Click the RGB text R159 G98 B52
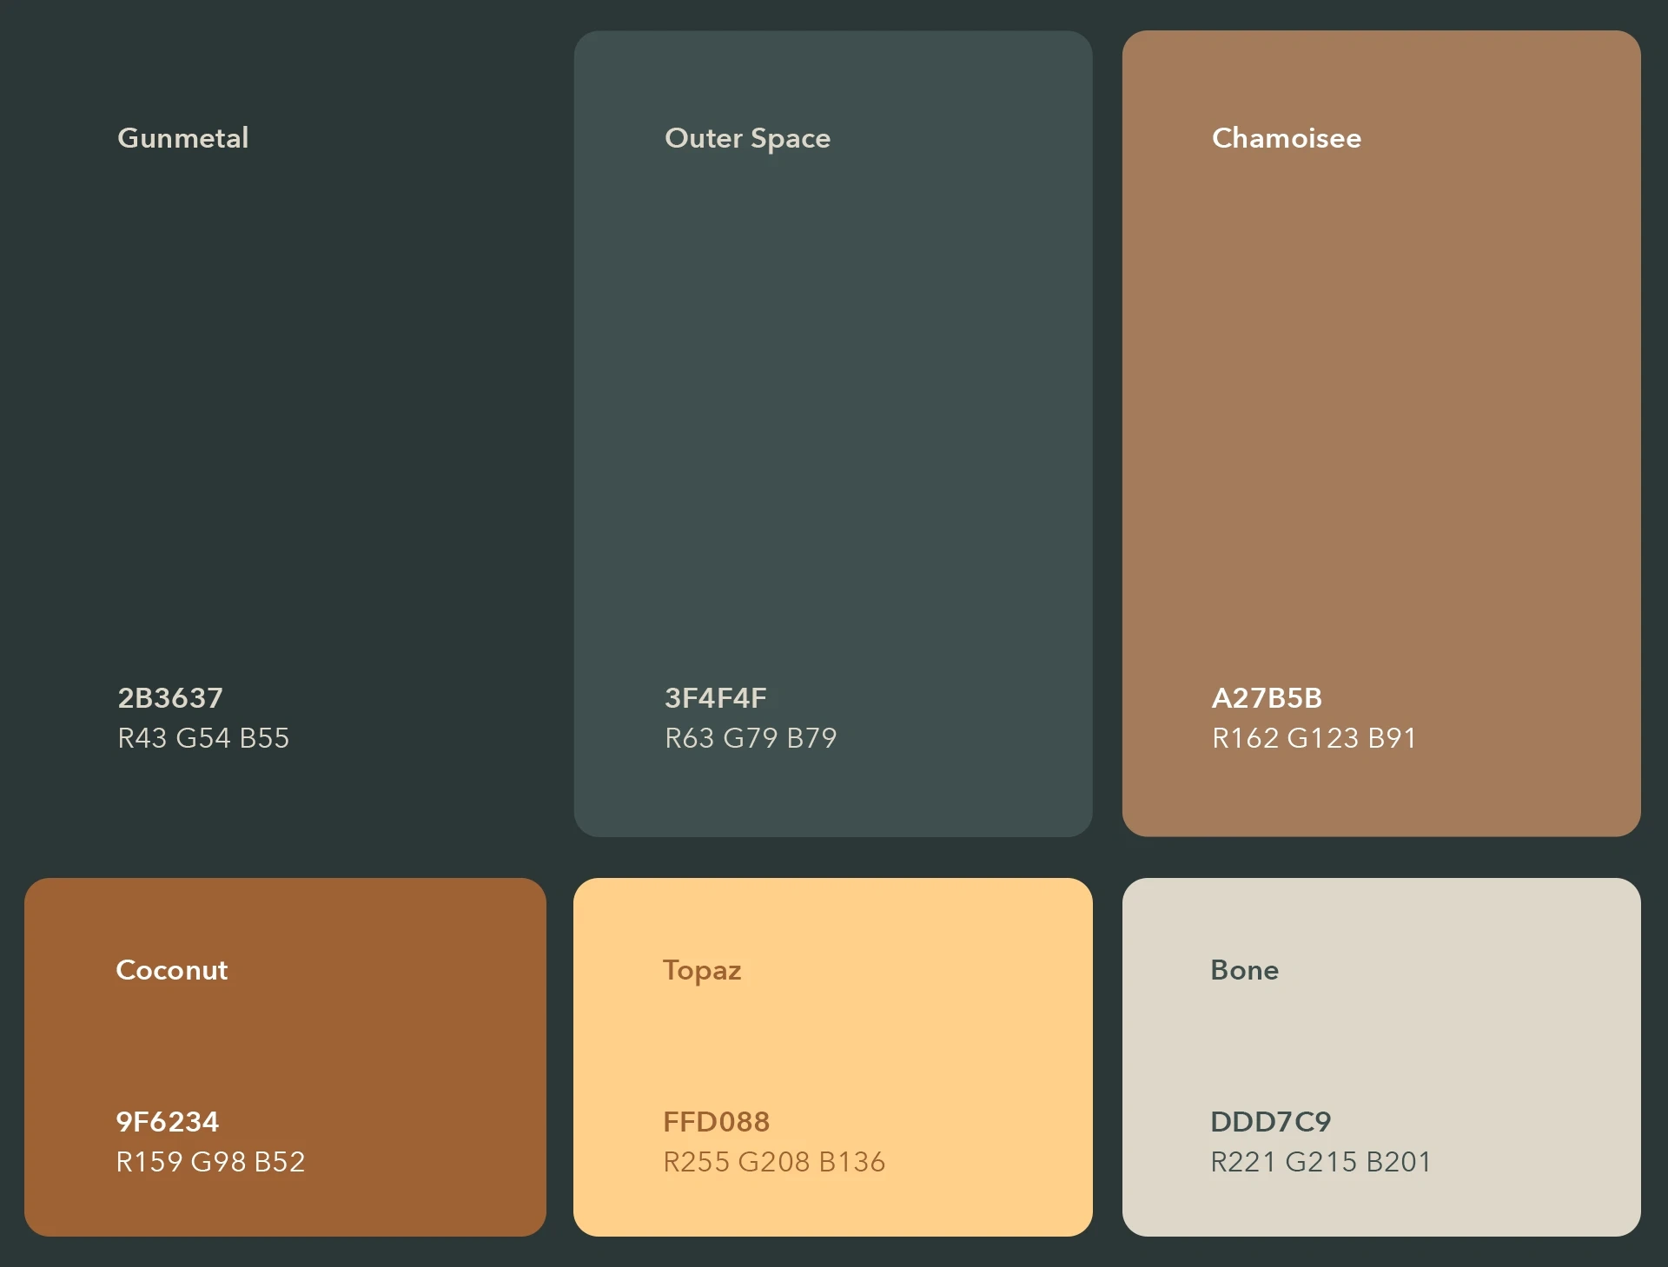The height and width of the screenshot is (1267, 1668). [210, 1162]
